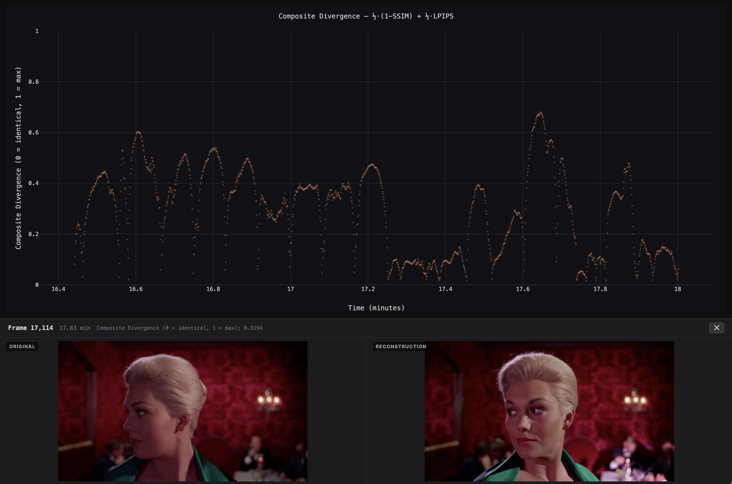Click y-axis tick label 1
This screenshot has width=732, height=484.
(x=37, y=31)
